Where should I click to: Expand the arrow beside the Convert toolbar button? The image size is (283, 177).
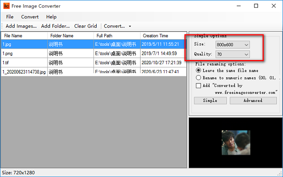pyautogui.click(x=130, y=26)
